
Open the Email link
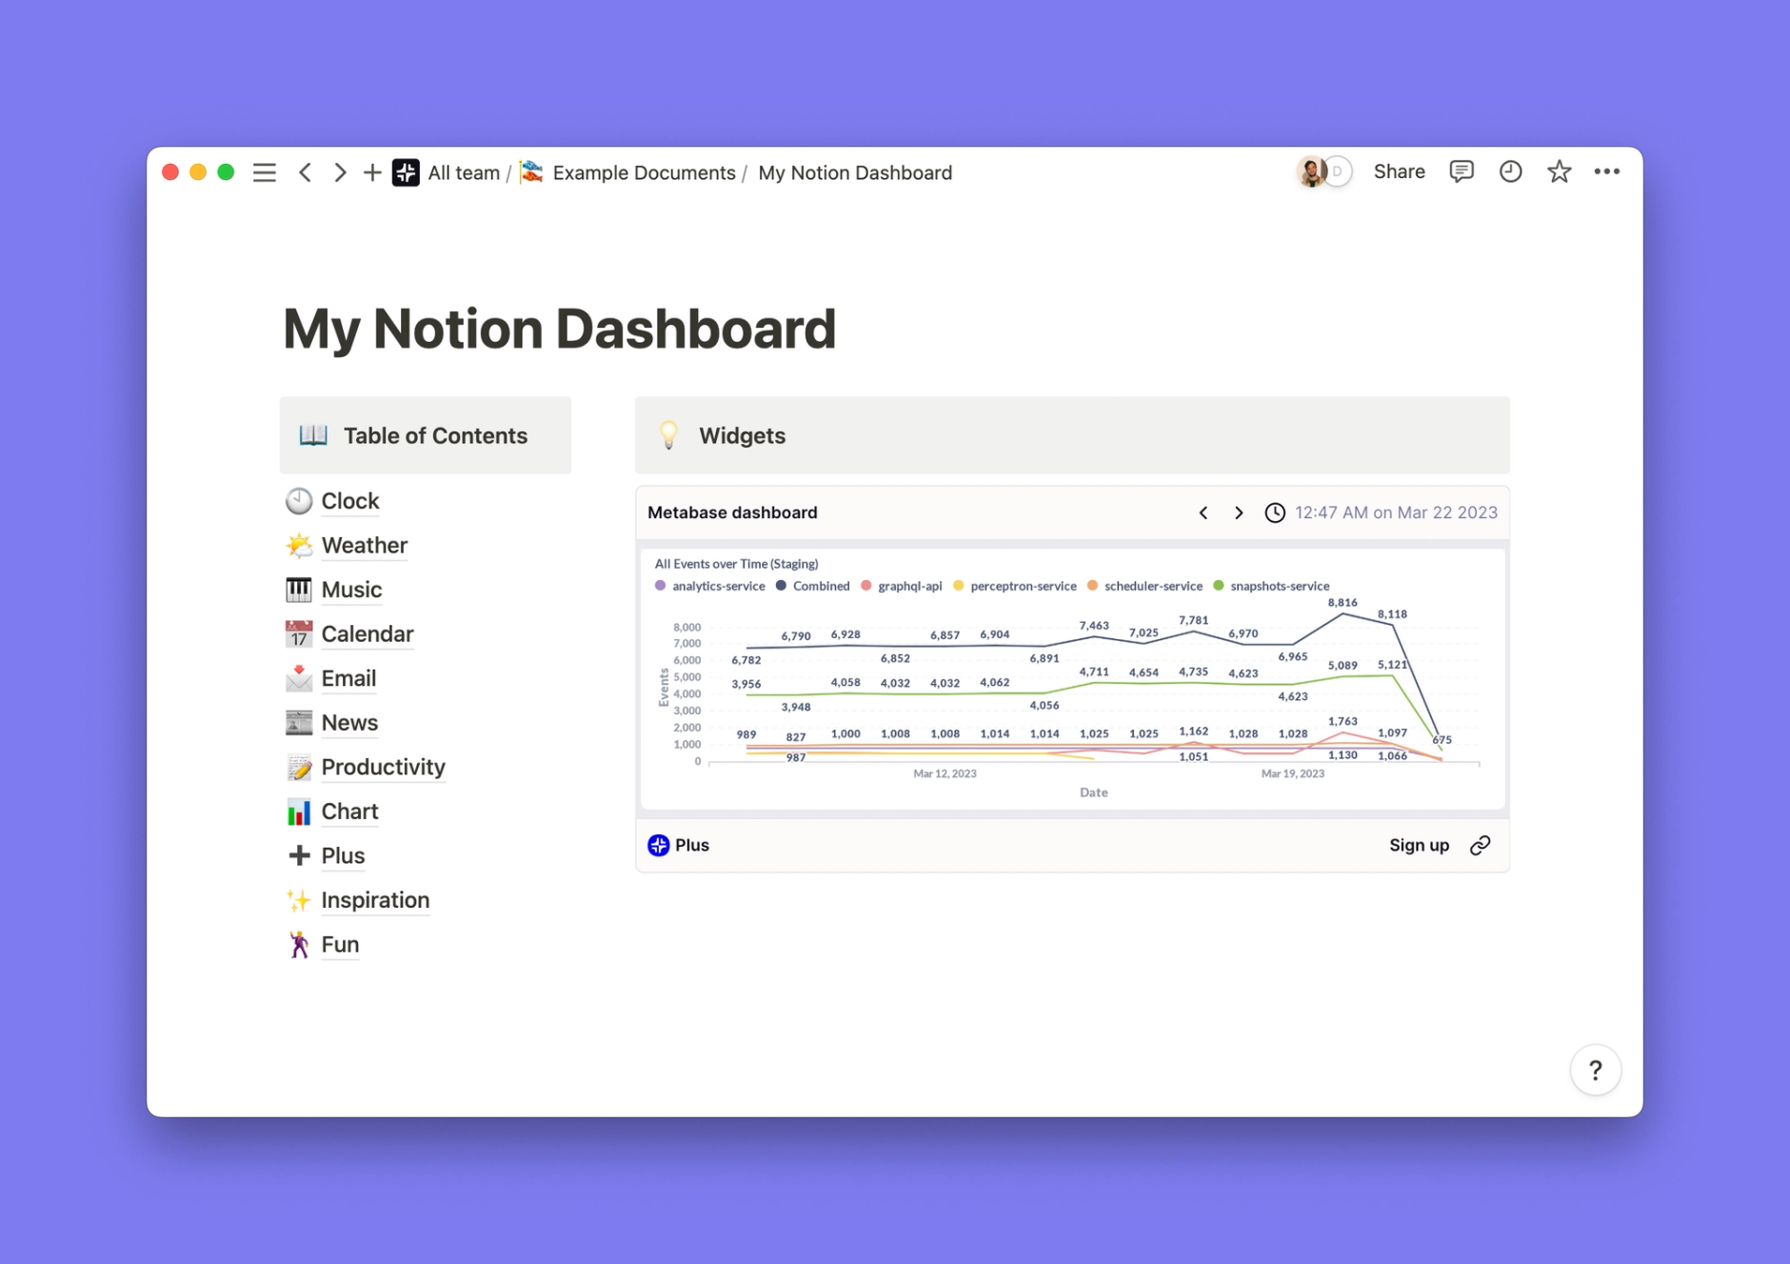point(348,679)
